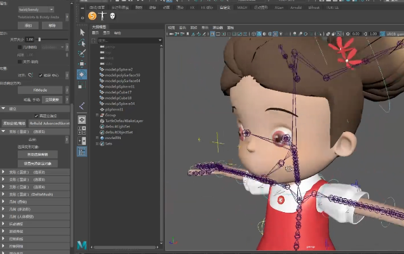Pick the Move tool in toolbox
Image resolution: width=404 pixels, height=254 pixels.
[83, 63]
